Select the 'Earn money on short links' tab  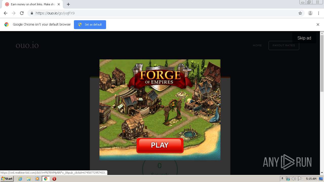pos(32,4)
